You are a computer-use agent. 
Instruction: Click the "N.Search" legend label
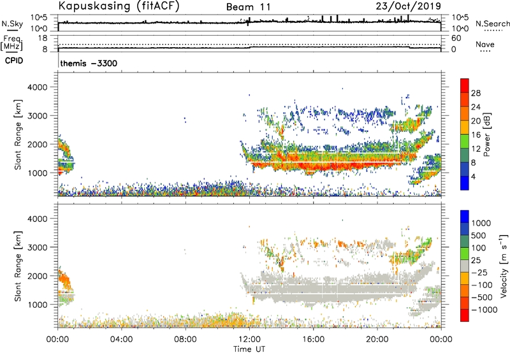click(492, 24)
